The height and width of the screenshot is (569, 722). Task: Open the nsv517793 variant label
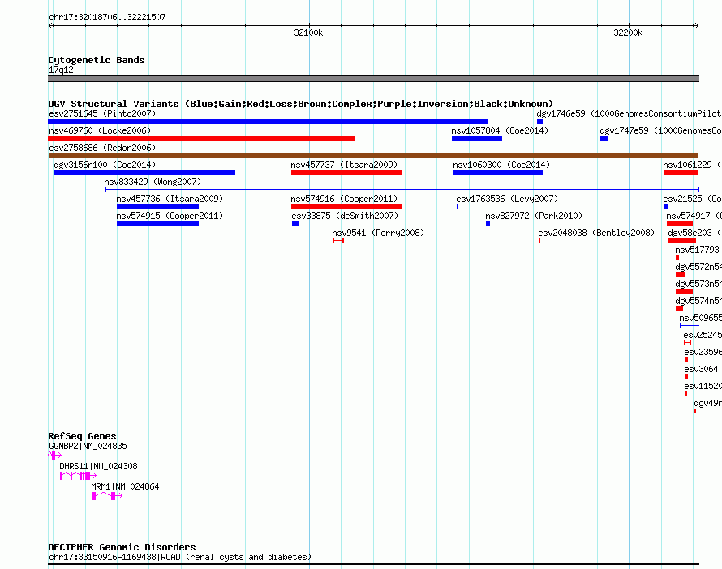(697, 250)
